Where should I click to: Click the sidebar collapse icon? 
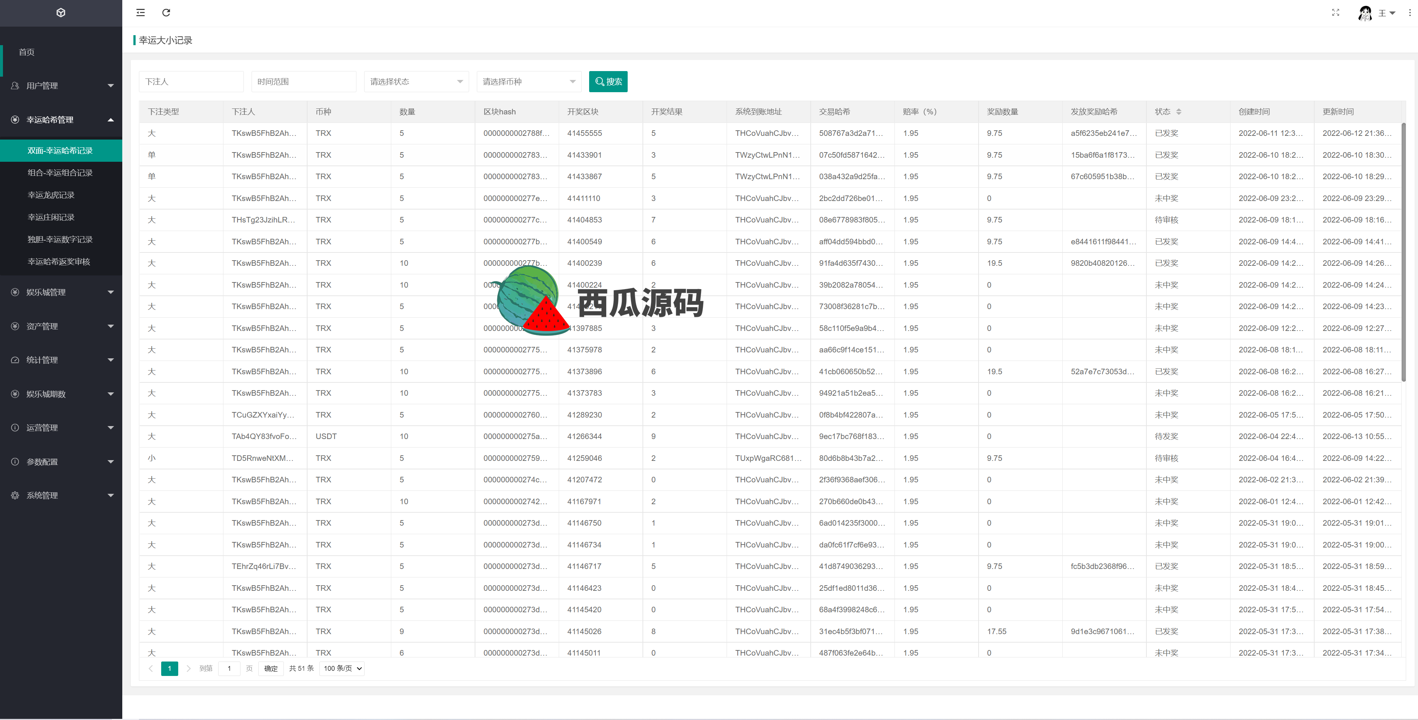[140, 13]
